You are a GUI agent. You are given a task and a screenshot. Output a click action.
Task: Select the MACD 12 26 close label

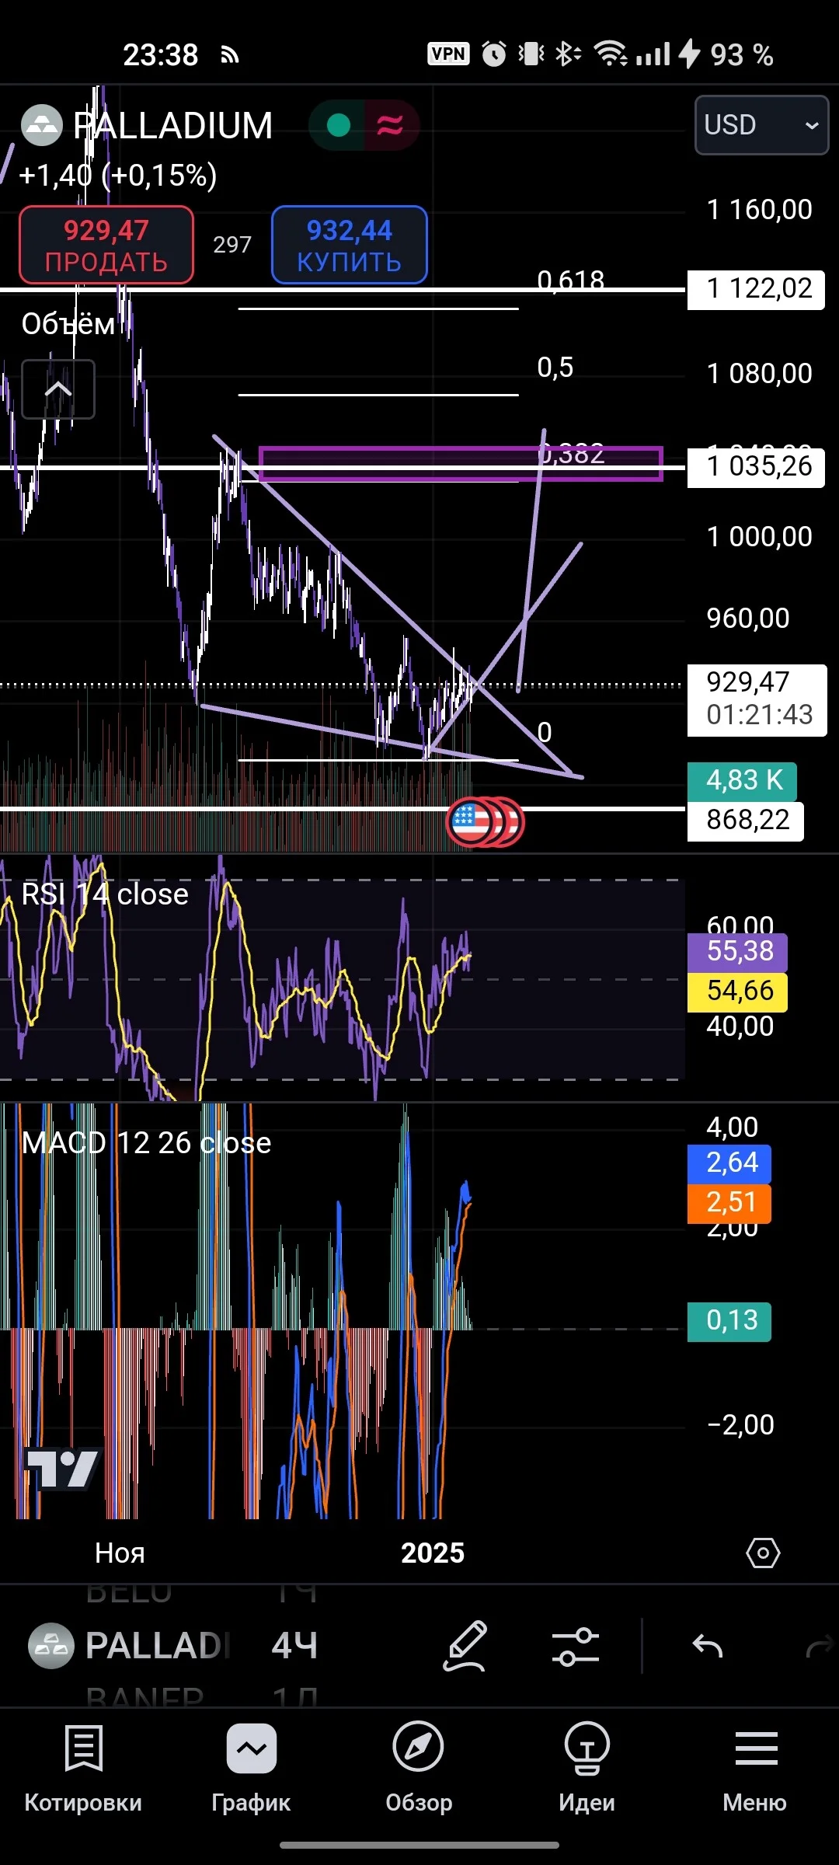[147, 1142]
